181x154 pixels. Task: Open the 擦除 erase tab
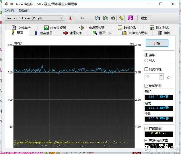tap(164, 33)
